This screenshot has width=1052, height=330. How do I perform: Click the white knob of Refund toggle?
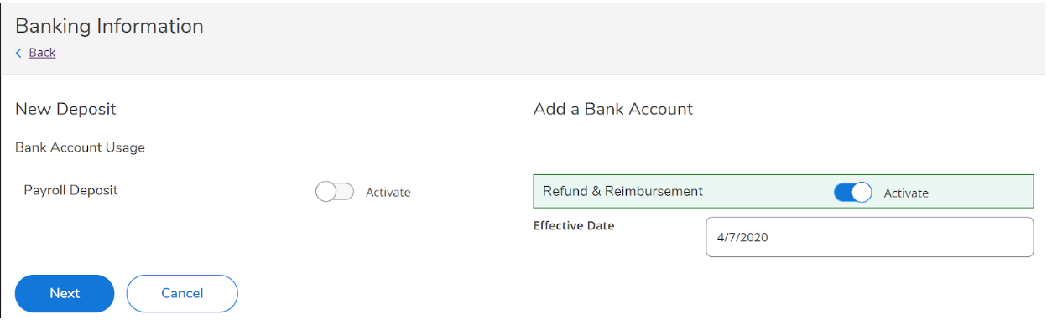point(862,193)
